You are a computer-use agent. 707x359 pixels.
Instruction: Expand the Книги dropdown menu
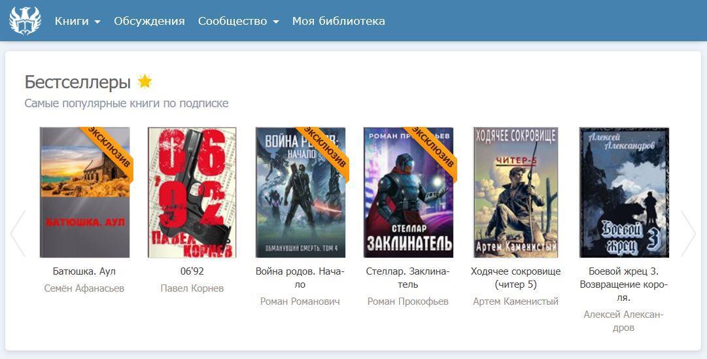point(77,21)
